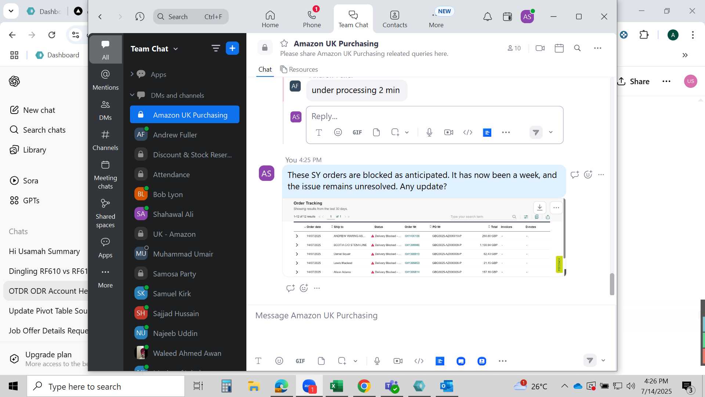Select Mentions in the sidebar
The height and width of the screenshot is (397, 705).
(105, 80)
